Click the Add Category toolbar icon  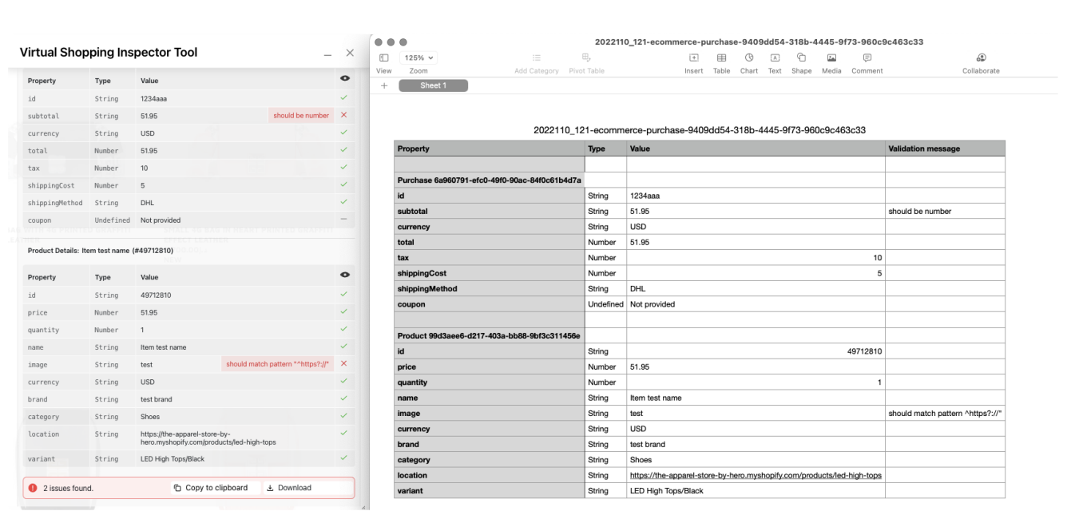(x=537, y=57)
